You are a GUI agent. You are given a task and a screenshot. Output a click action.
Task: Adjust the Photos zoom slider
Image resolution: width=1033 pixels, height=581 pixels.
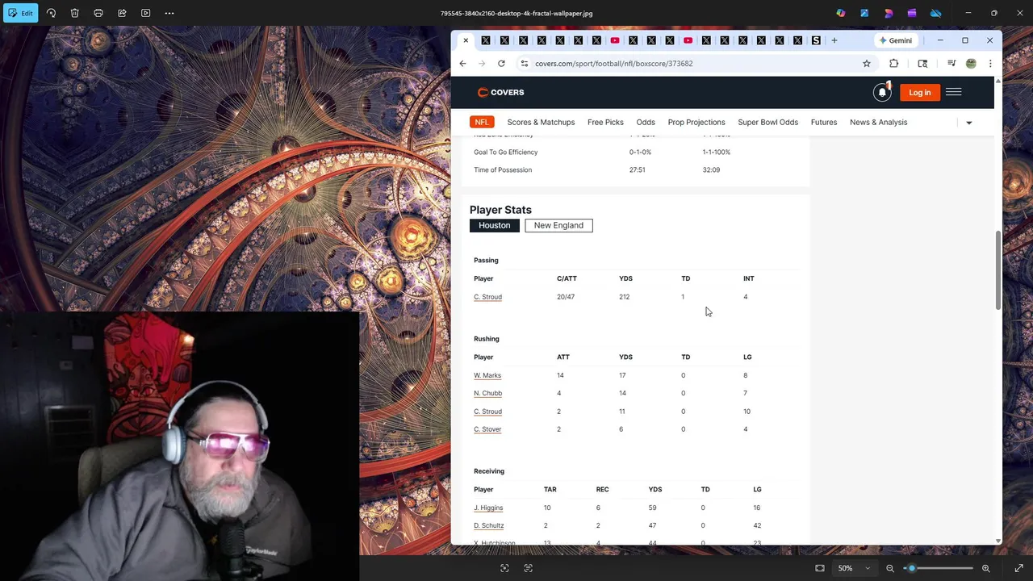pos(912,568)
